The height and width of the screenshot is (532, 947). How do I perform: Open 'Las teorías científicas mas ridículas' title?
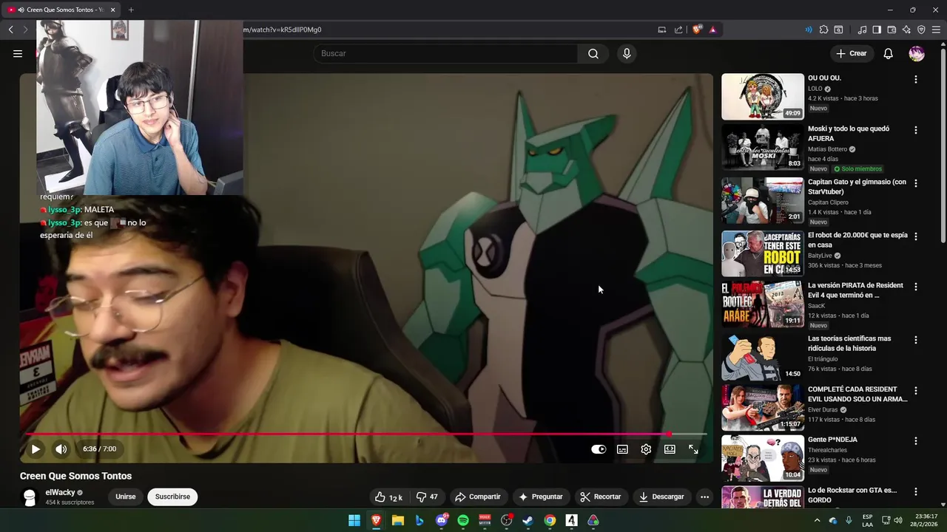click(x=849, y=344)
